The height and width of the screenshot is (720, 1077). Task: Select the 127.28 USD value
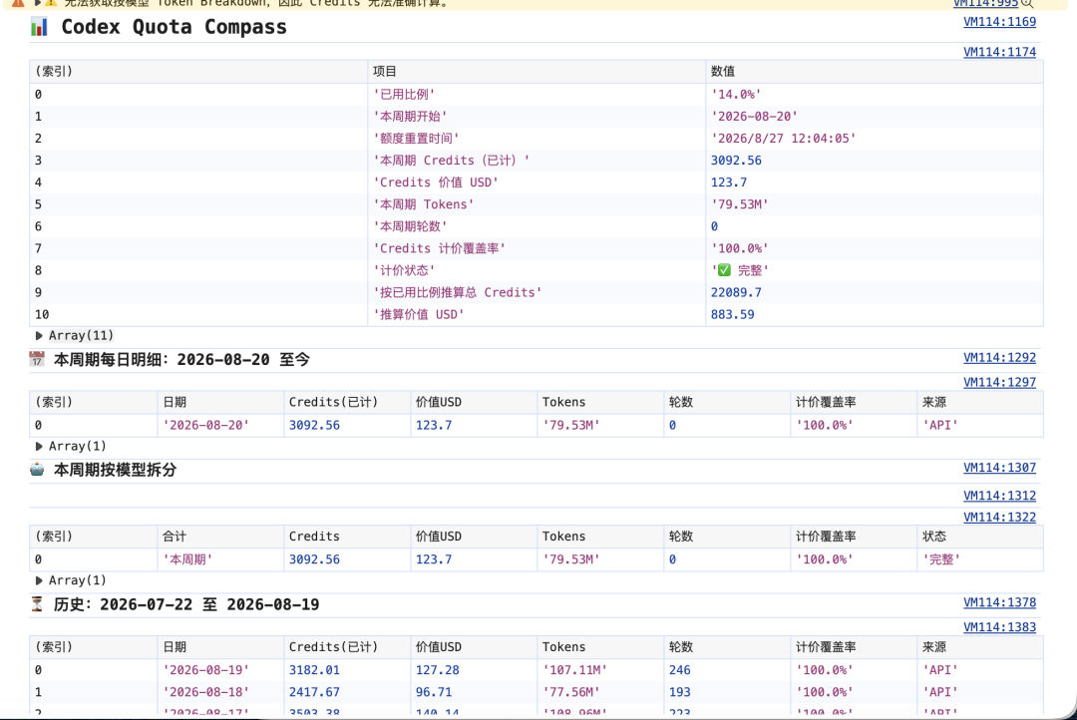438,670
